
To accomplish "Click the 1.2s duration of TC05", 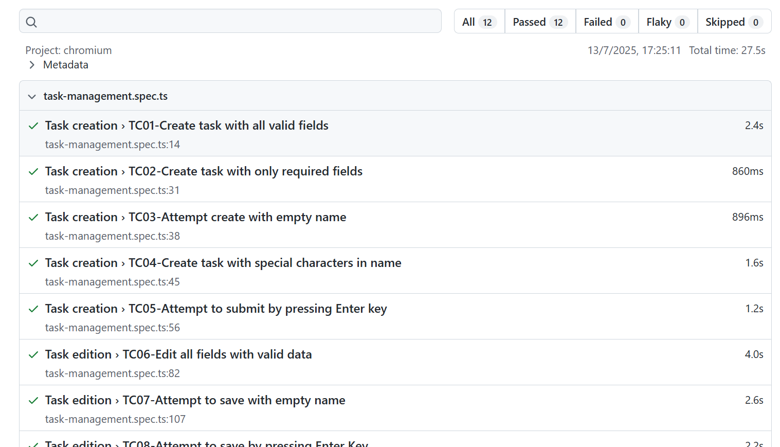I will coord(754,309).
